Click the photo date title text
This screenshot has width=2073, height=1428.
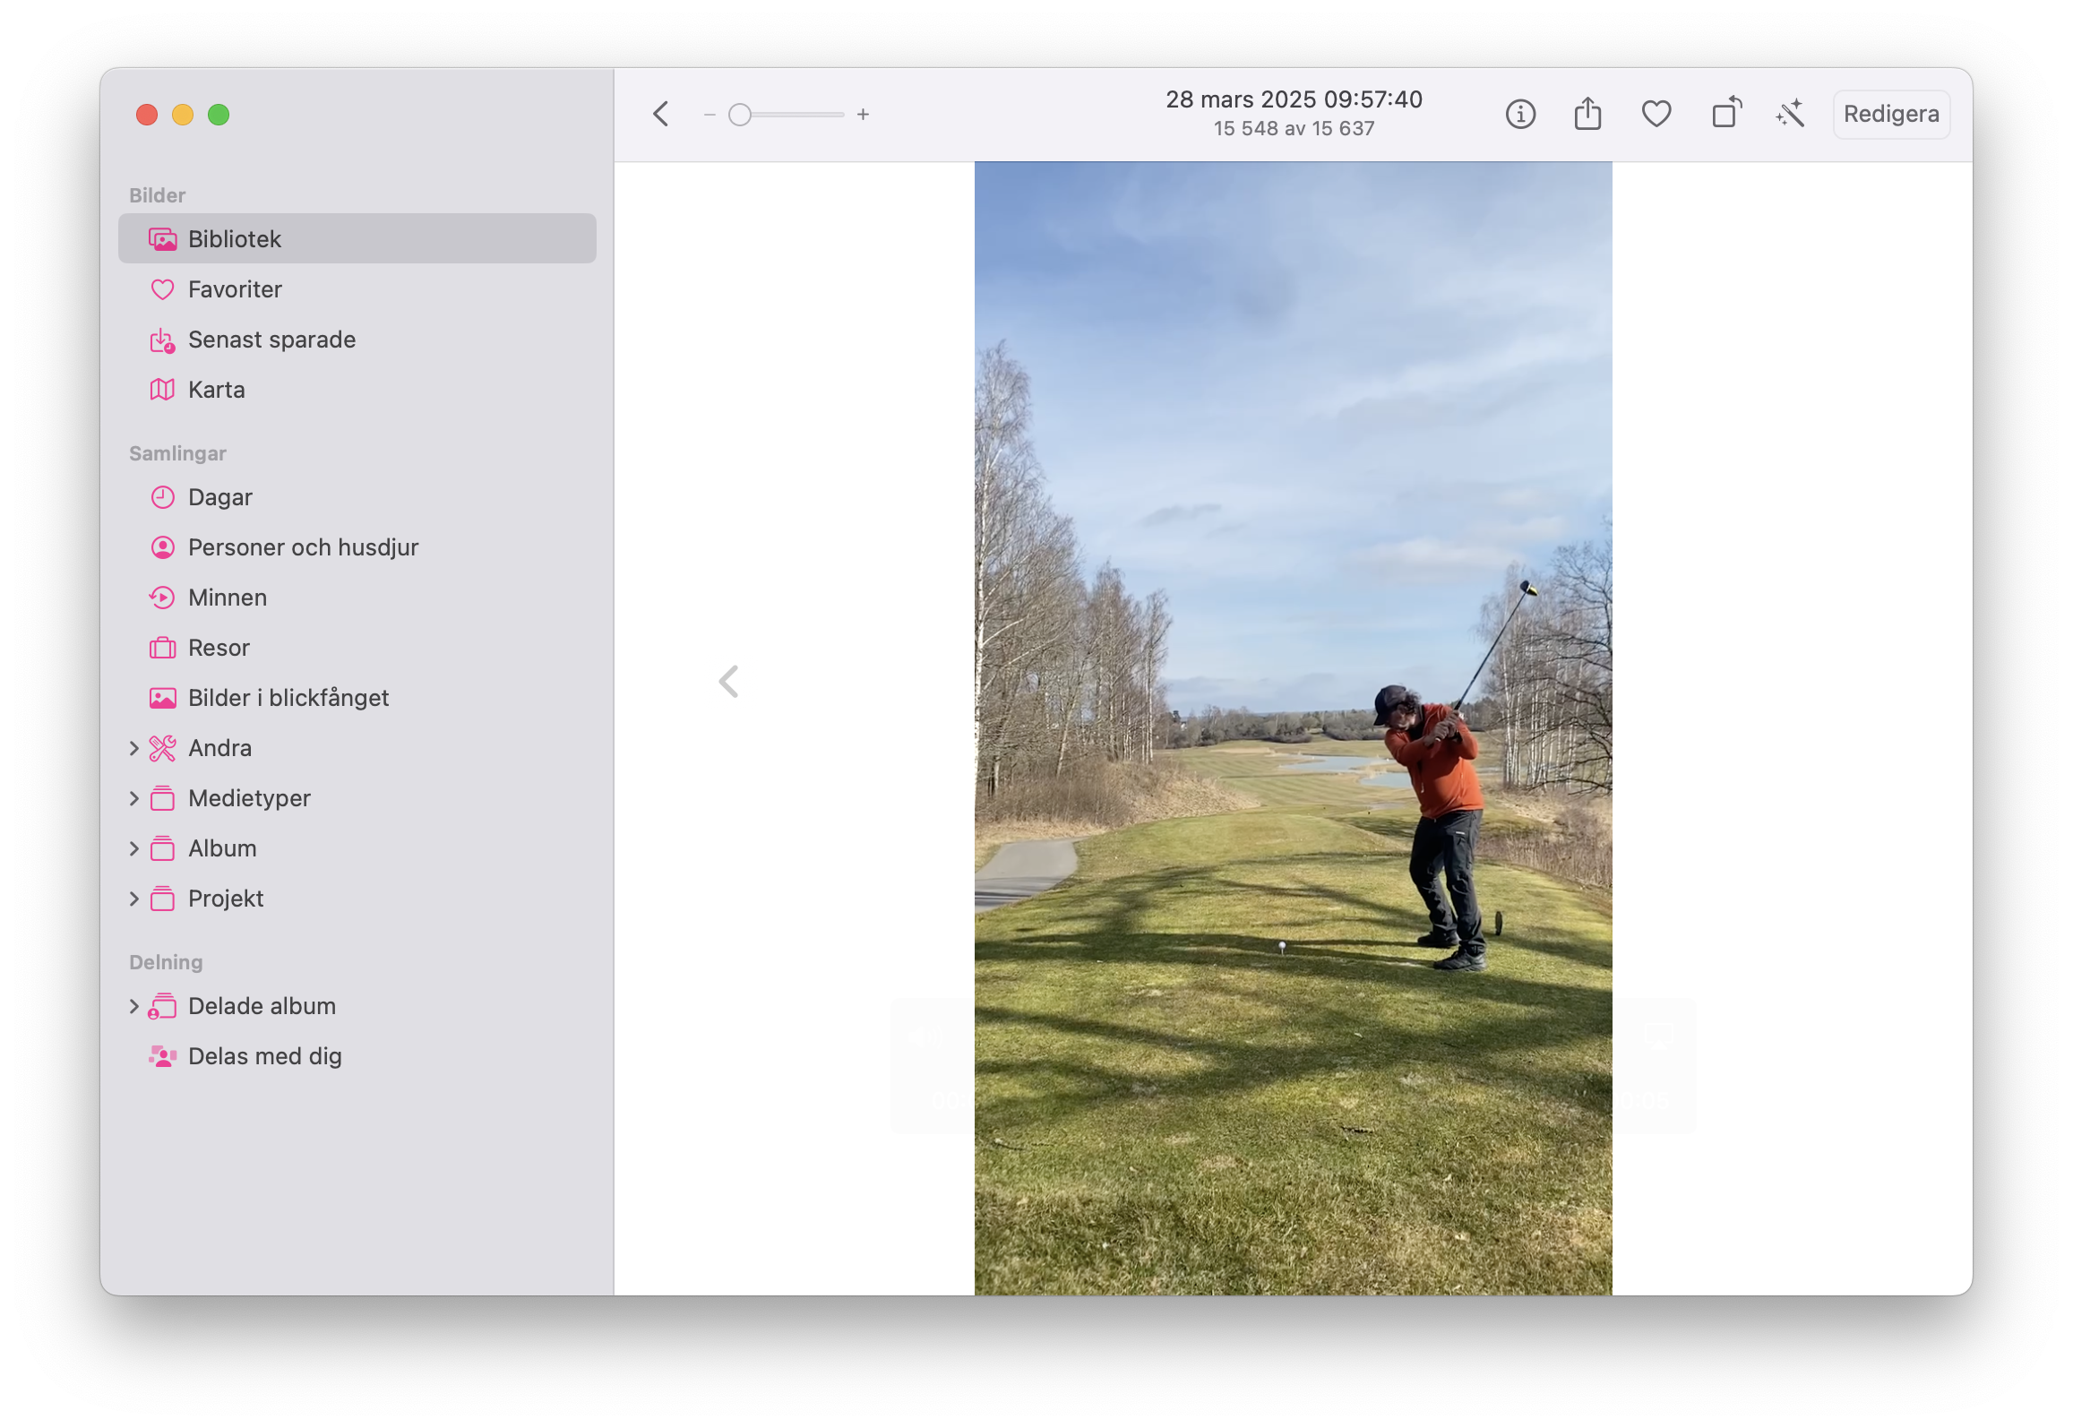pos(1294,99)
